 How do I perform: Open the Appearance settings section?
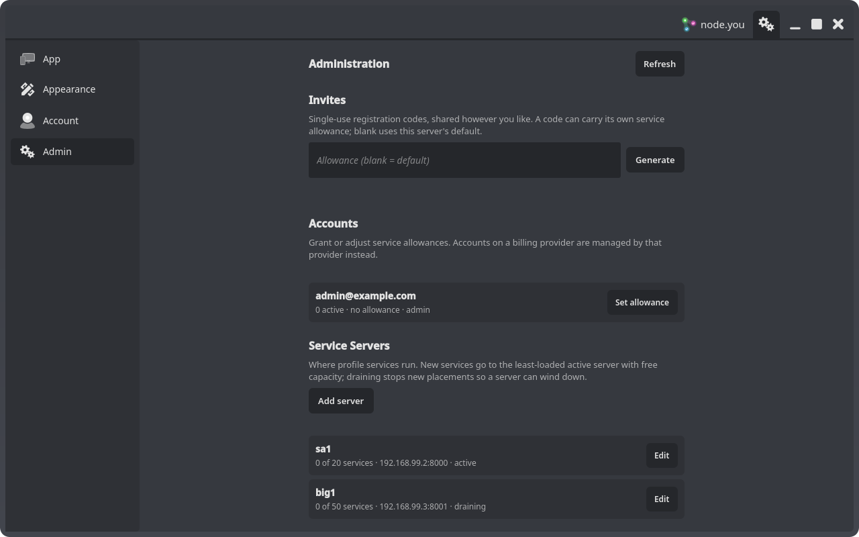point(72,89)
